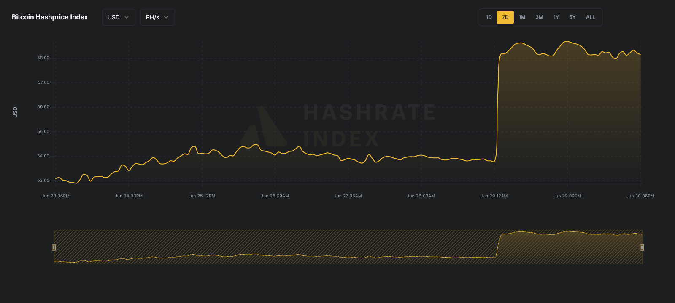
Task: Click the 57.00 y-axis label
Action: point(43,82)
